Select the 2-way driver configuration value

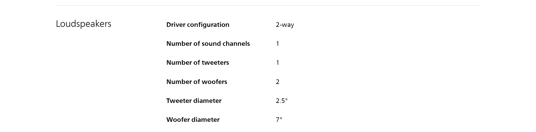[x=285, y=25]
